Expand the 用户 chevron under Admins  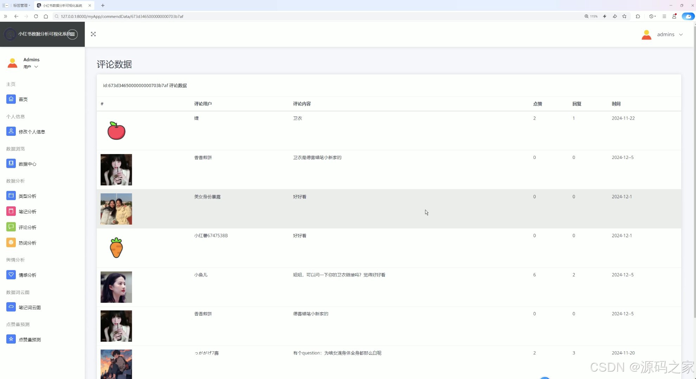coord(36,67)
